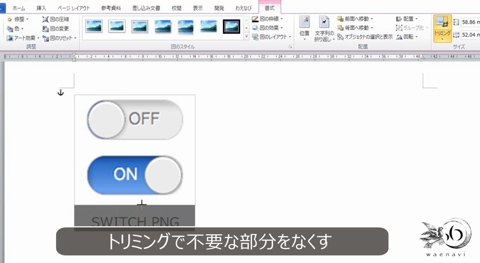The image size is (480, 263).
Task: Click the ON switch in the picture
Action: point(135,175)
